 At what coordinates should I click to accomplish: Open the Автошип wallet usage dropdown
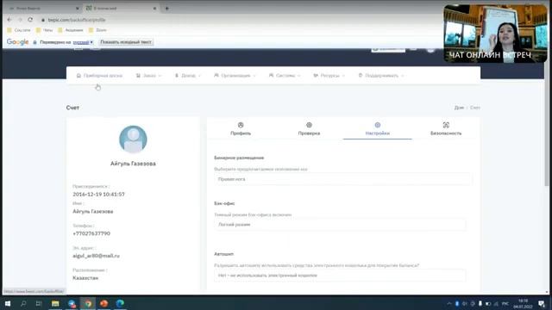(x=340, y=276)
